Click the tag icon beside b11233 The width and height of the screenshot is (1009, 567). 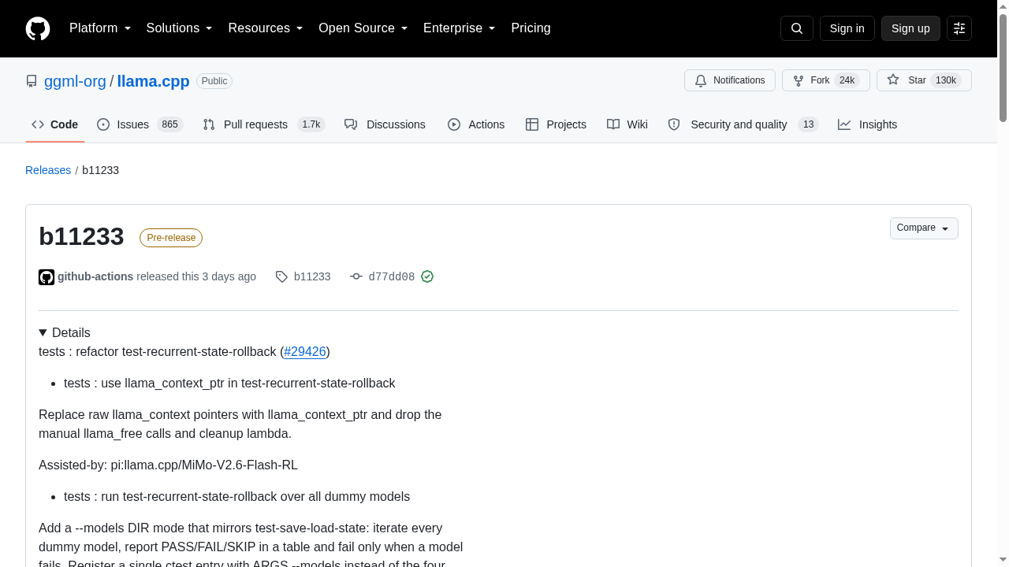(x=281, y=276)
